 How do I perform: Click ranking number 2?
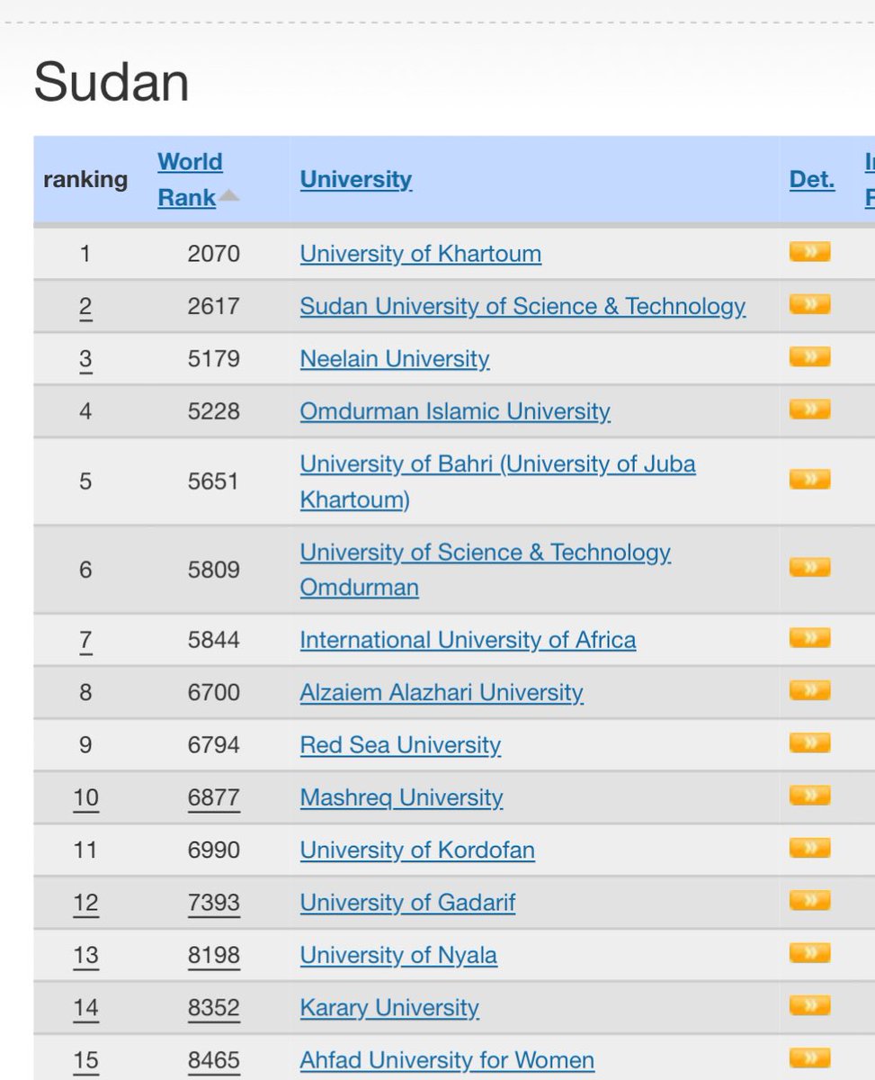tap(85, 307)
